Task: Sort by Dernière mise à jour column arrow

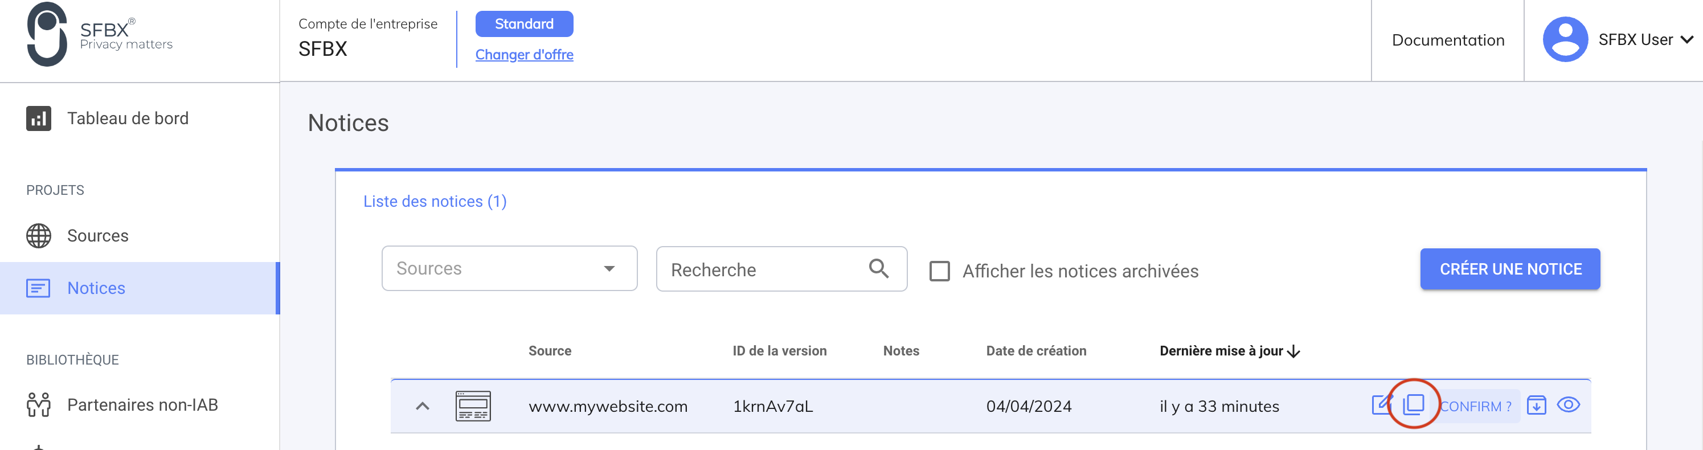Action: pos(1294,351)
